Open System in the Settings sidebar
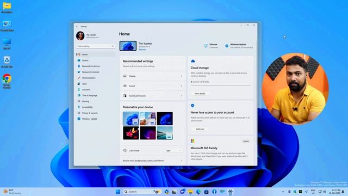Image resolution: width=348 pixels, height=196 pixels. pos(96,60)
